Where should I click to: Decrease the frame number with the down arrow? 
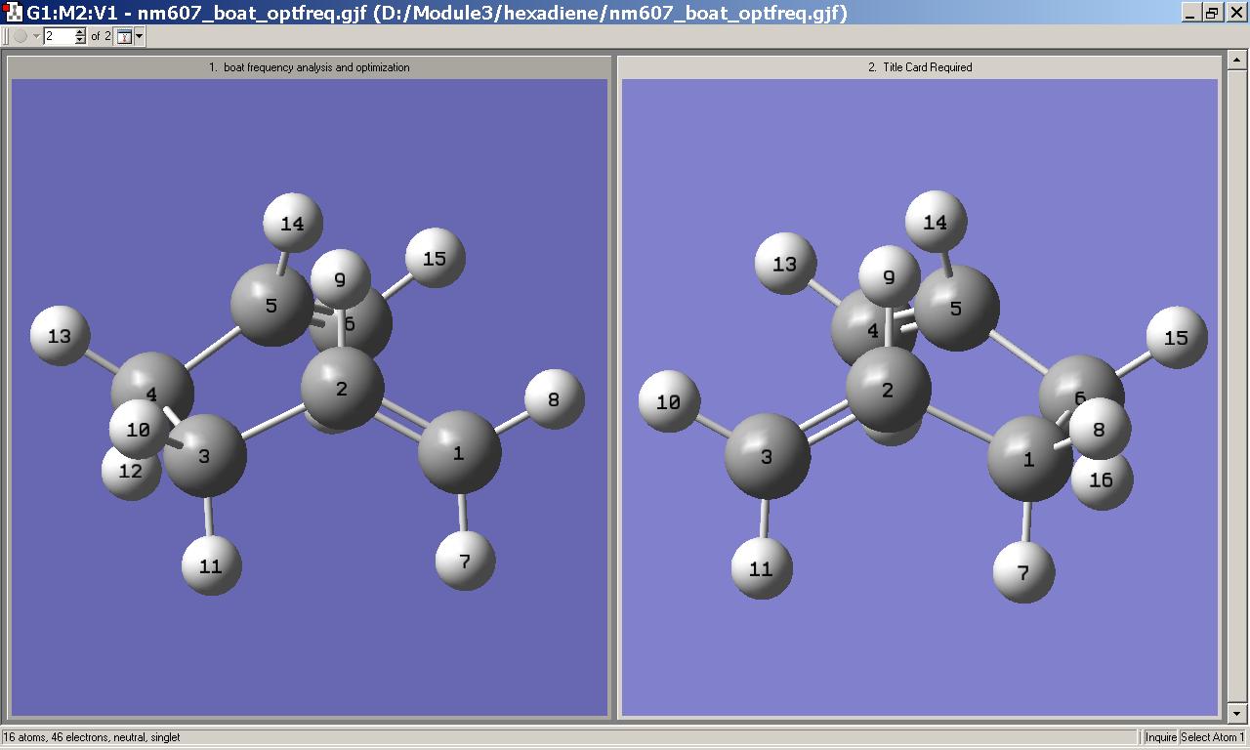pos(81,40)
